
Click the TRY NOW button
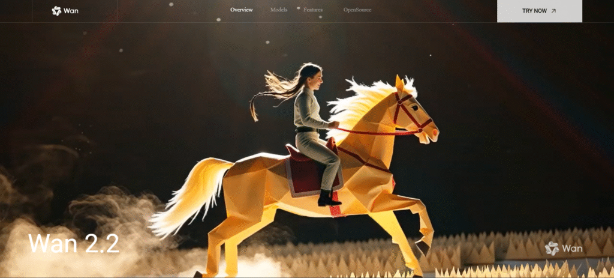tap(539, 11)
